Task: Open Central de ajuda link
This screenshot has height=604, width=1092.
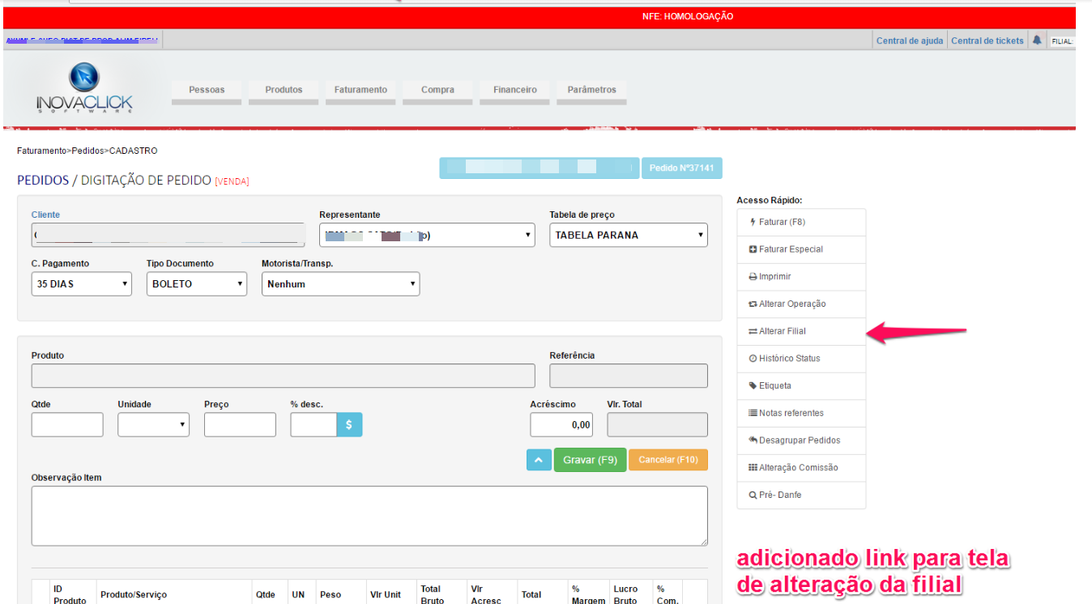Action: tap(909, 40)
